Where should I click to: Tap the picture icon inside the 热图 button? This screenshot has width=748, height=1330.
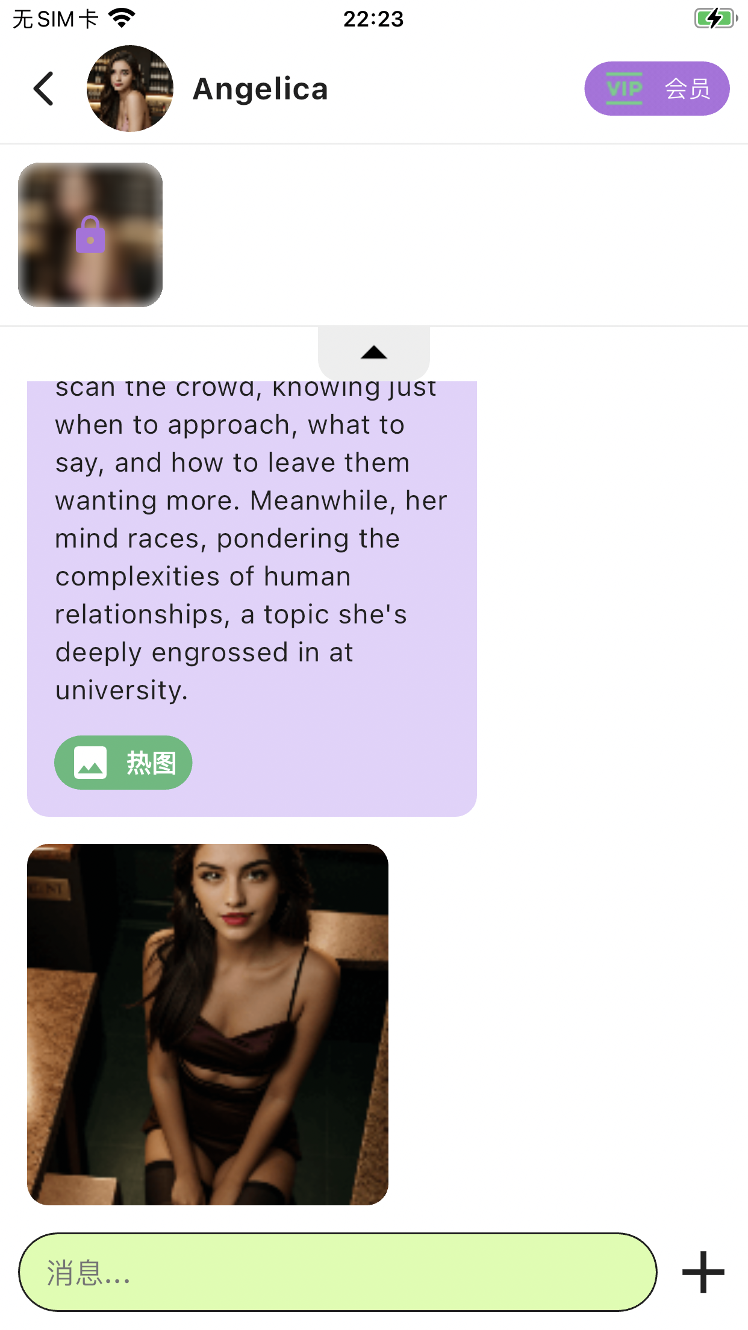[90, 763]
